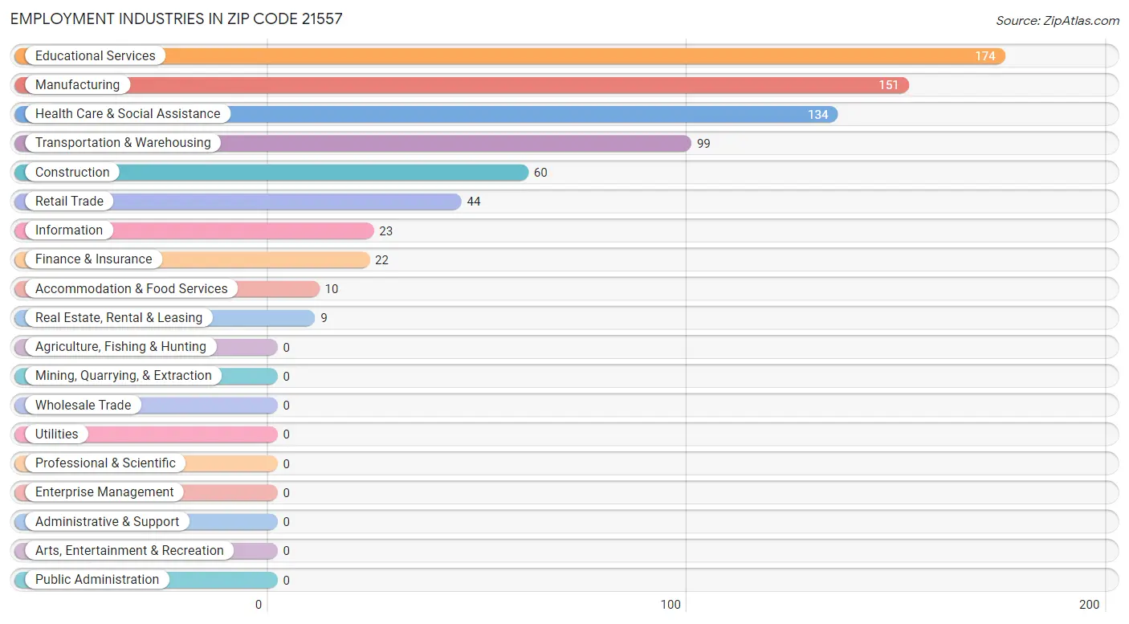Click the 9 value beside Real Estate bar
This screenshot has height=624, width=1129.
pos(324,318)
